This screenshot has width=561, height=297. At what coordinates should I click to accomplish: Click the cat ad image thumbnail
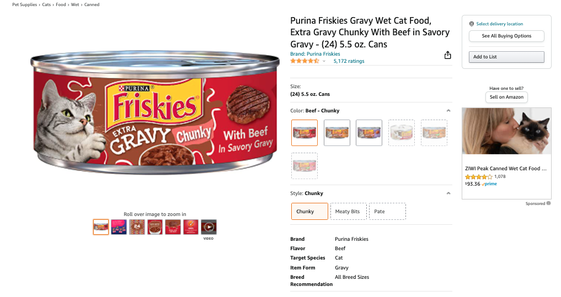tap(506, 131)
